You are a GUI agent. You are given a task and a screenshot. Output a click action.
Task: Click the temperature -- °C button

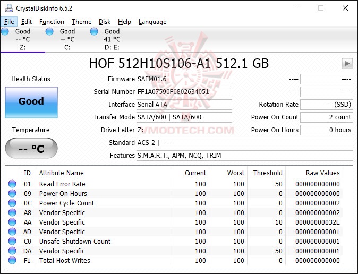[x=31, y=148]
